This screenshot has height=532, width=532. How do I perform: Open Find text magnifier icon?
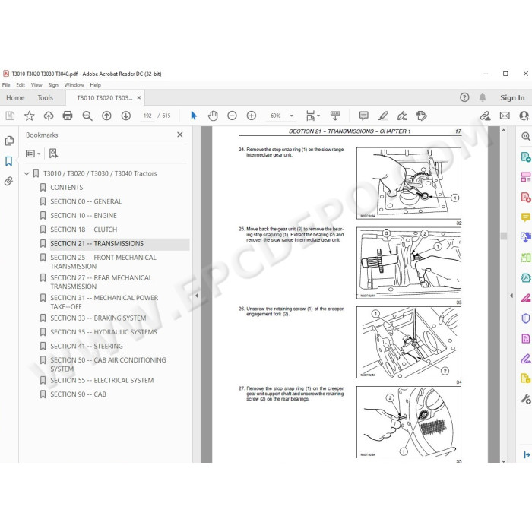(x=87, y=116)
